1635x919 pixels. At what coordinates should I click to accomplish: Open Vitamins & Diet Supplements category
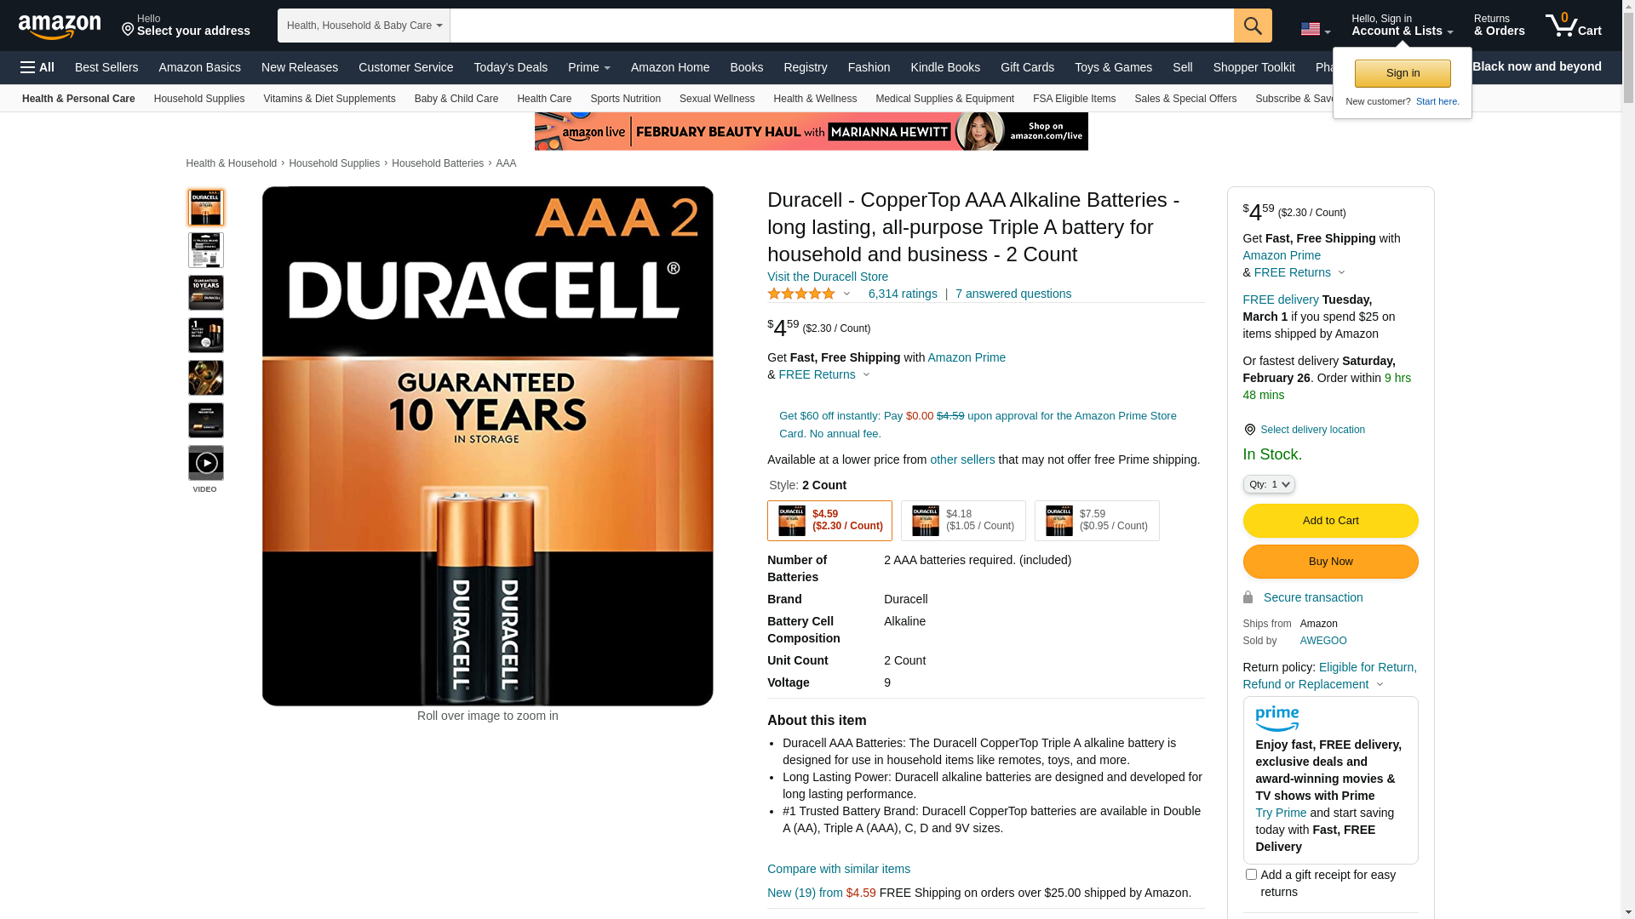[x=330, y=99]
